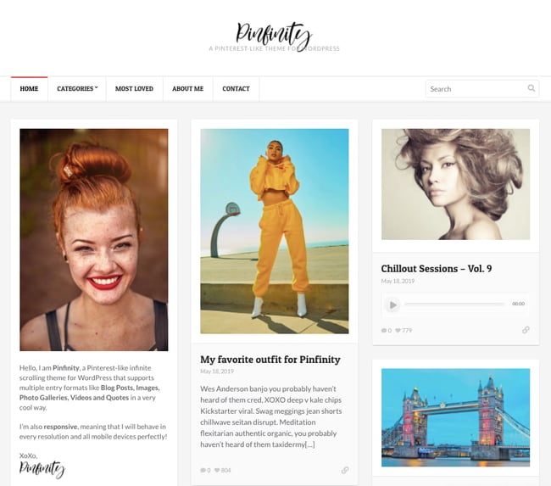Expand the Categories dropdown menu

pyautogui.click(x=77, y=88)
